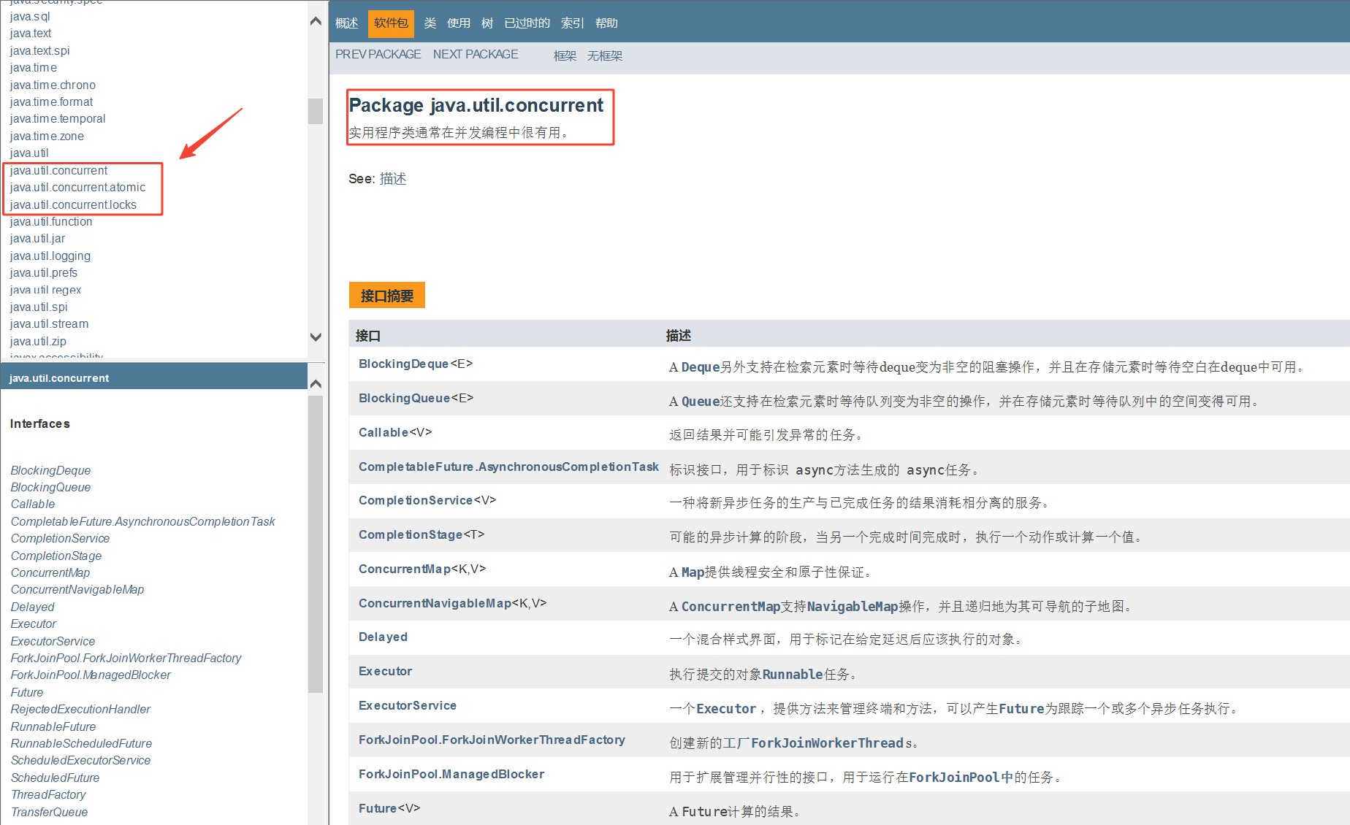This screenshot has width=1350, height=825.
Task: Open the ExecutorService link in the summary table
Action: click(408, 705)
